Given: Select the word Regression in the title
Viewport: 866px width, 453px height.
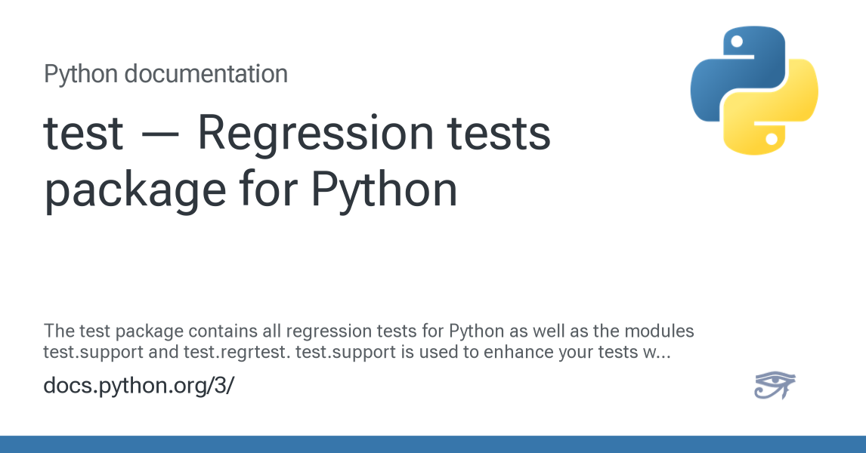Looking at the screenshot, I should point(316,134).
